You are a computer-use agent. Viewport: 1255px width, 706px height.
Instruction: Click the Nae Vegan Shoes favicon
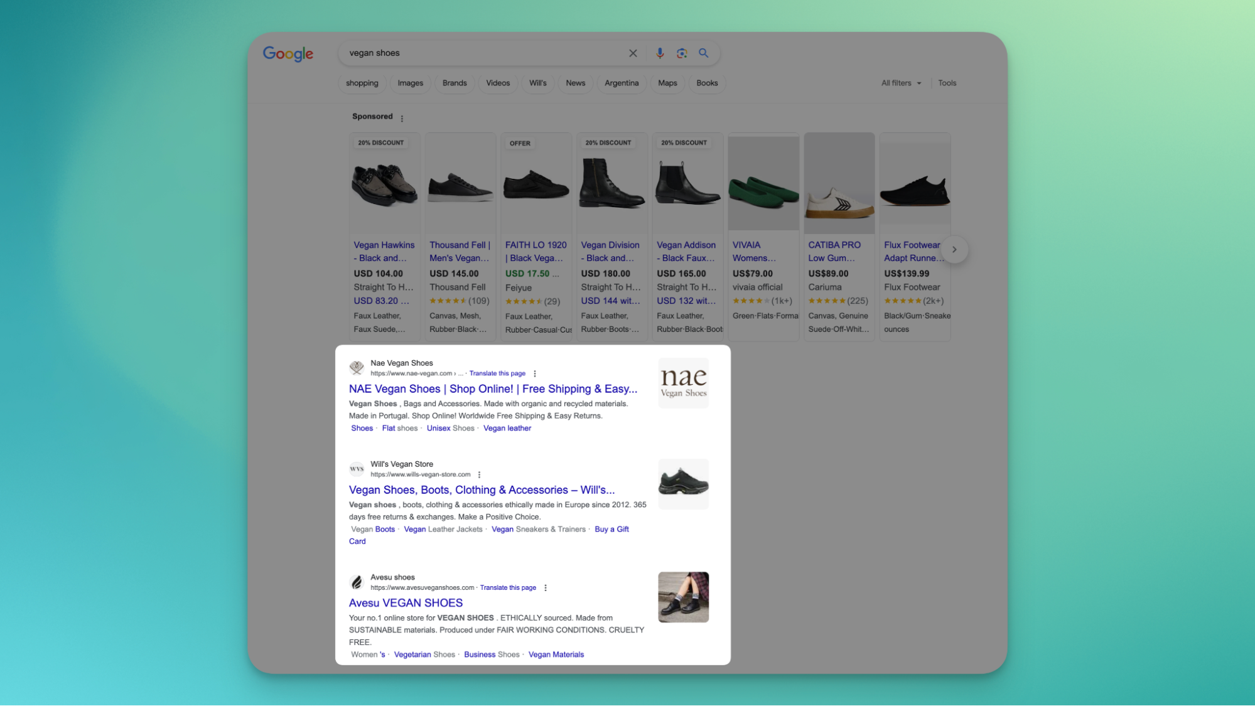[x=357, y=368]
